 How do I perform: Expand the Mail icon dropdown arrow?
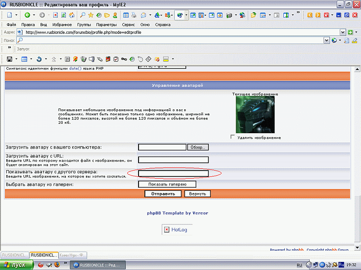pyautogui.click(x=150, y=15)
